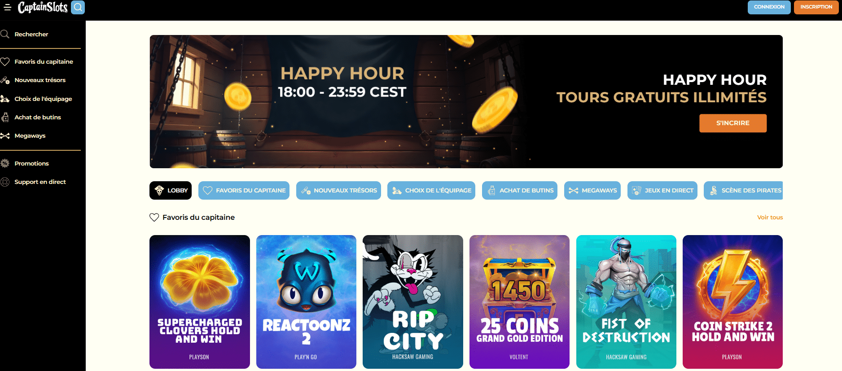This screenshot has height=371, width=842.
Task: Open the hamburger menu icon
Action: [7, 7]
